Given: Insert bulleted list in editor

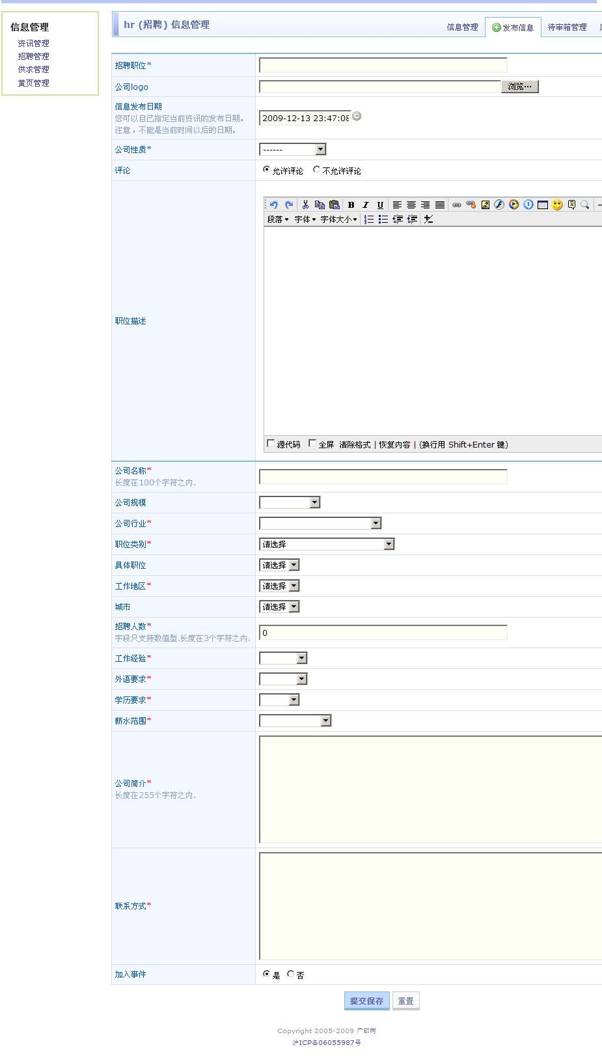Looking at the screenshot, I should (383, 220).
